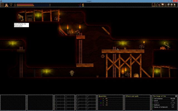Click the red essence quantity 94
This screenshot has width=178, height=111.
[106, 99]
